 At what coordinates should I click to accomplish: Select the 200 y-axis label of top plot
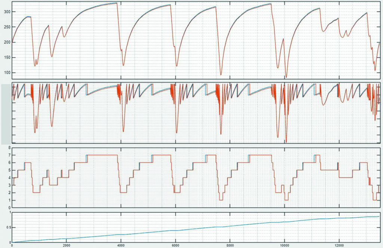tap(7, 42)
